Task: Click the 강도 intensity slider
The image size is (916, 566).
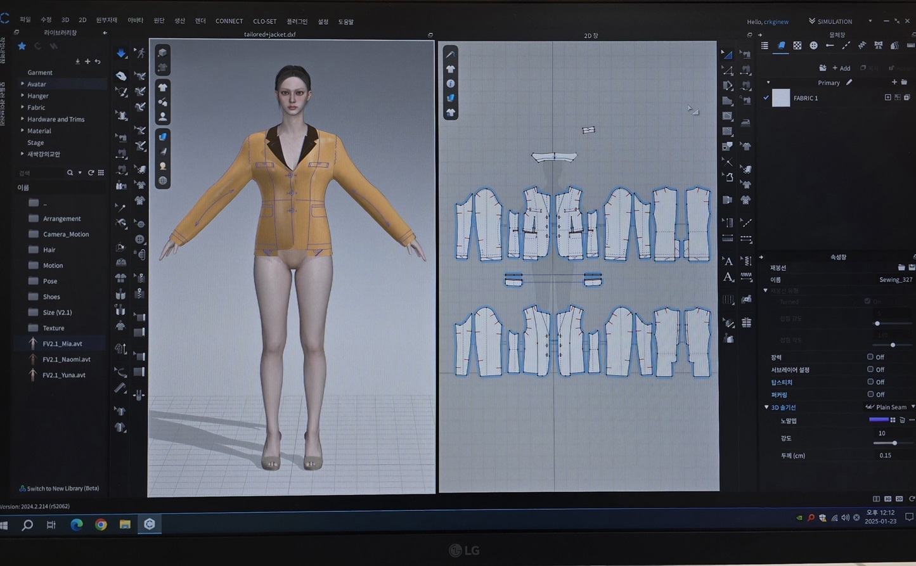Action: tap(894, 443)
